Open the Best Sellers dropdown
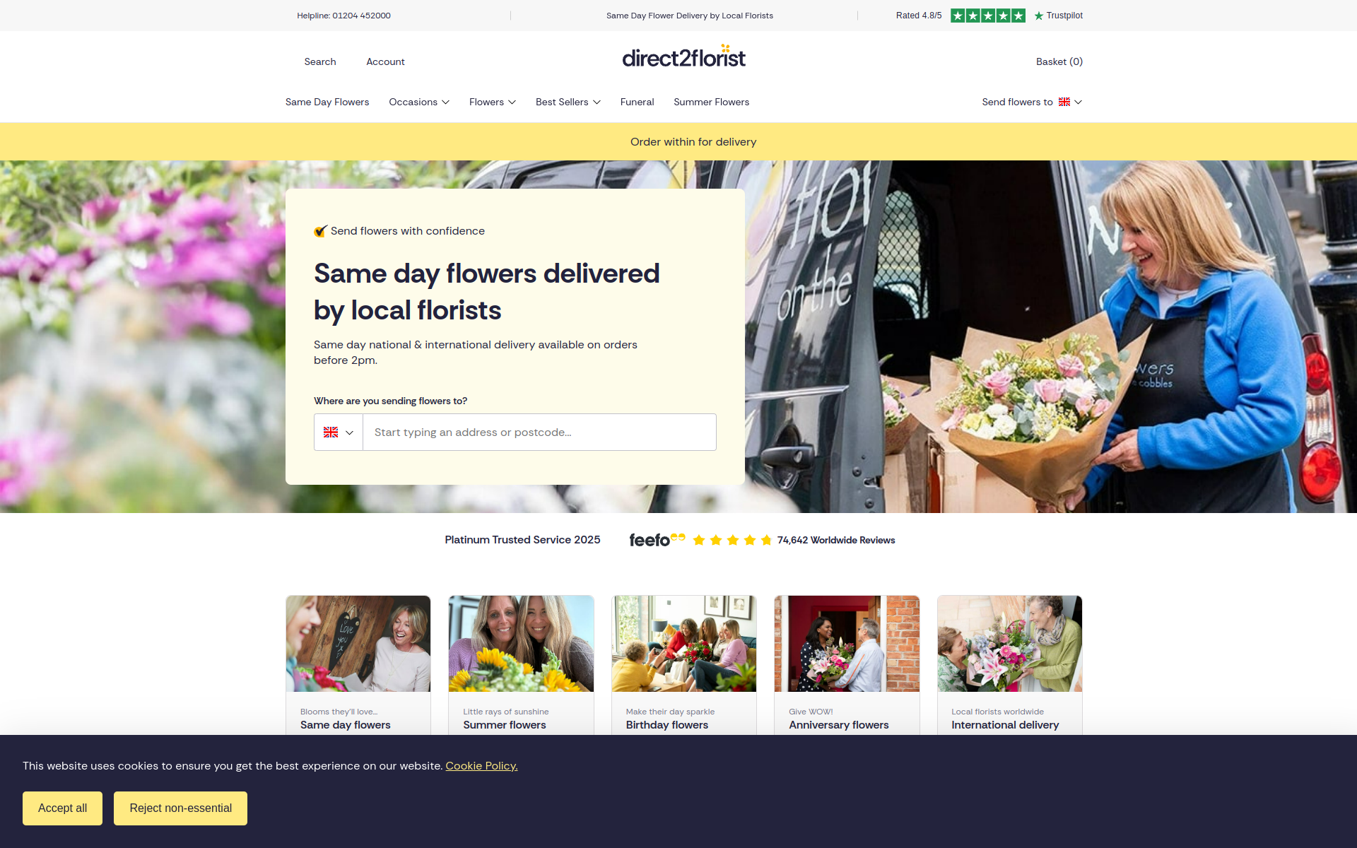Image resolution: width=1357 pixels, height=848 pixels. (568, 102)
